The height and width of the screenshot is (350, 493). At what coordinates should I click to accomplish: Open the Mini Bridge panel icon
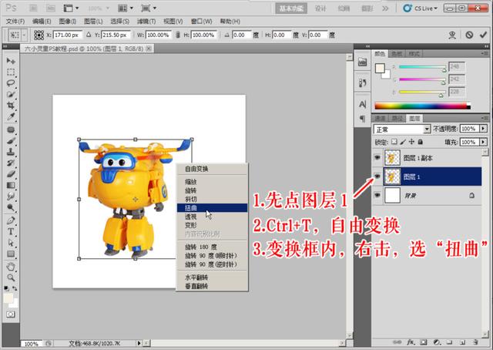point(362,62)
